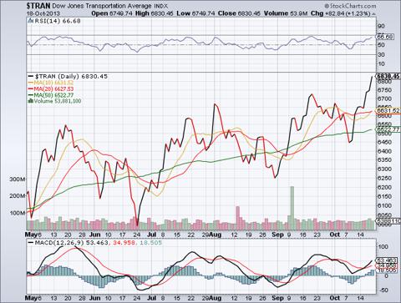
Task: Click the $TRAN ticker symbol in the title
Action: (x=38, y=5)
